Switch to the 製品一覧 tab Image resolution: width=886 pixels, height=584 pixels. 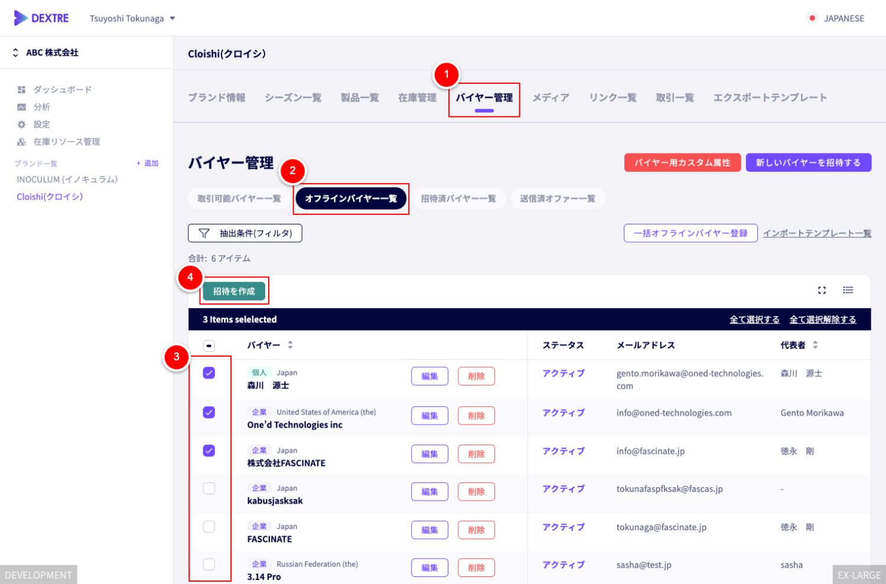pos(360,97)
